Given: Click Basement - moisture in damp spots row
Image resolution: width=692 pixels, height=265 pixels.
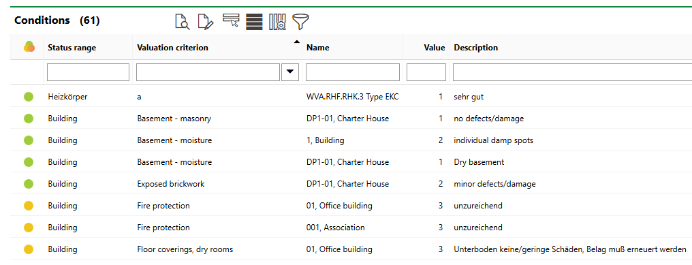Looking at the screenshot, I should [x=174, y=140].
